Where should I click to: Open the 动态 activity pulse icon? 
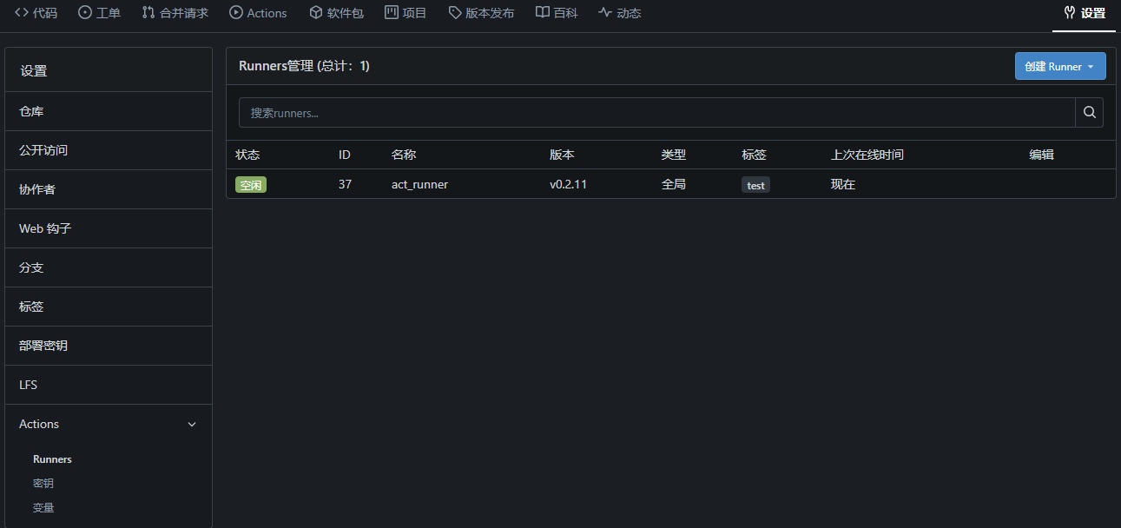605,13
